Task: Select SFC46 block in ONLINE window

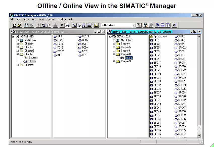Action: 155,108
